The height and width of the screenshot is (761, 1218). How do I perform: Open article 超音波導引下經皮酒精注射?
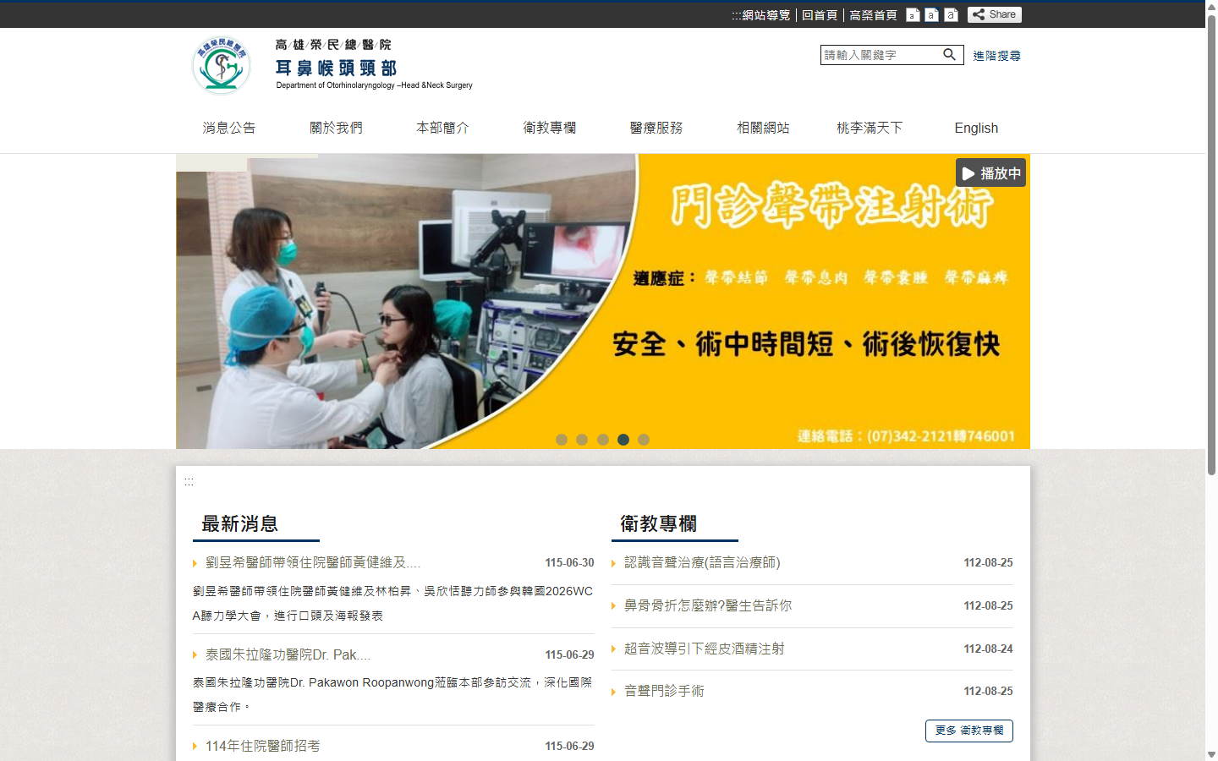pyautogui.click(x=705, y=649)
